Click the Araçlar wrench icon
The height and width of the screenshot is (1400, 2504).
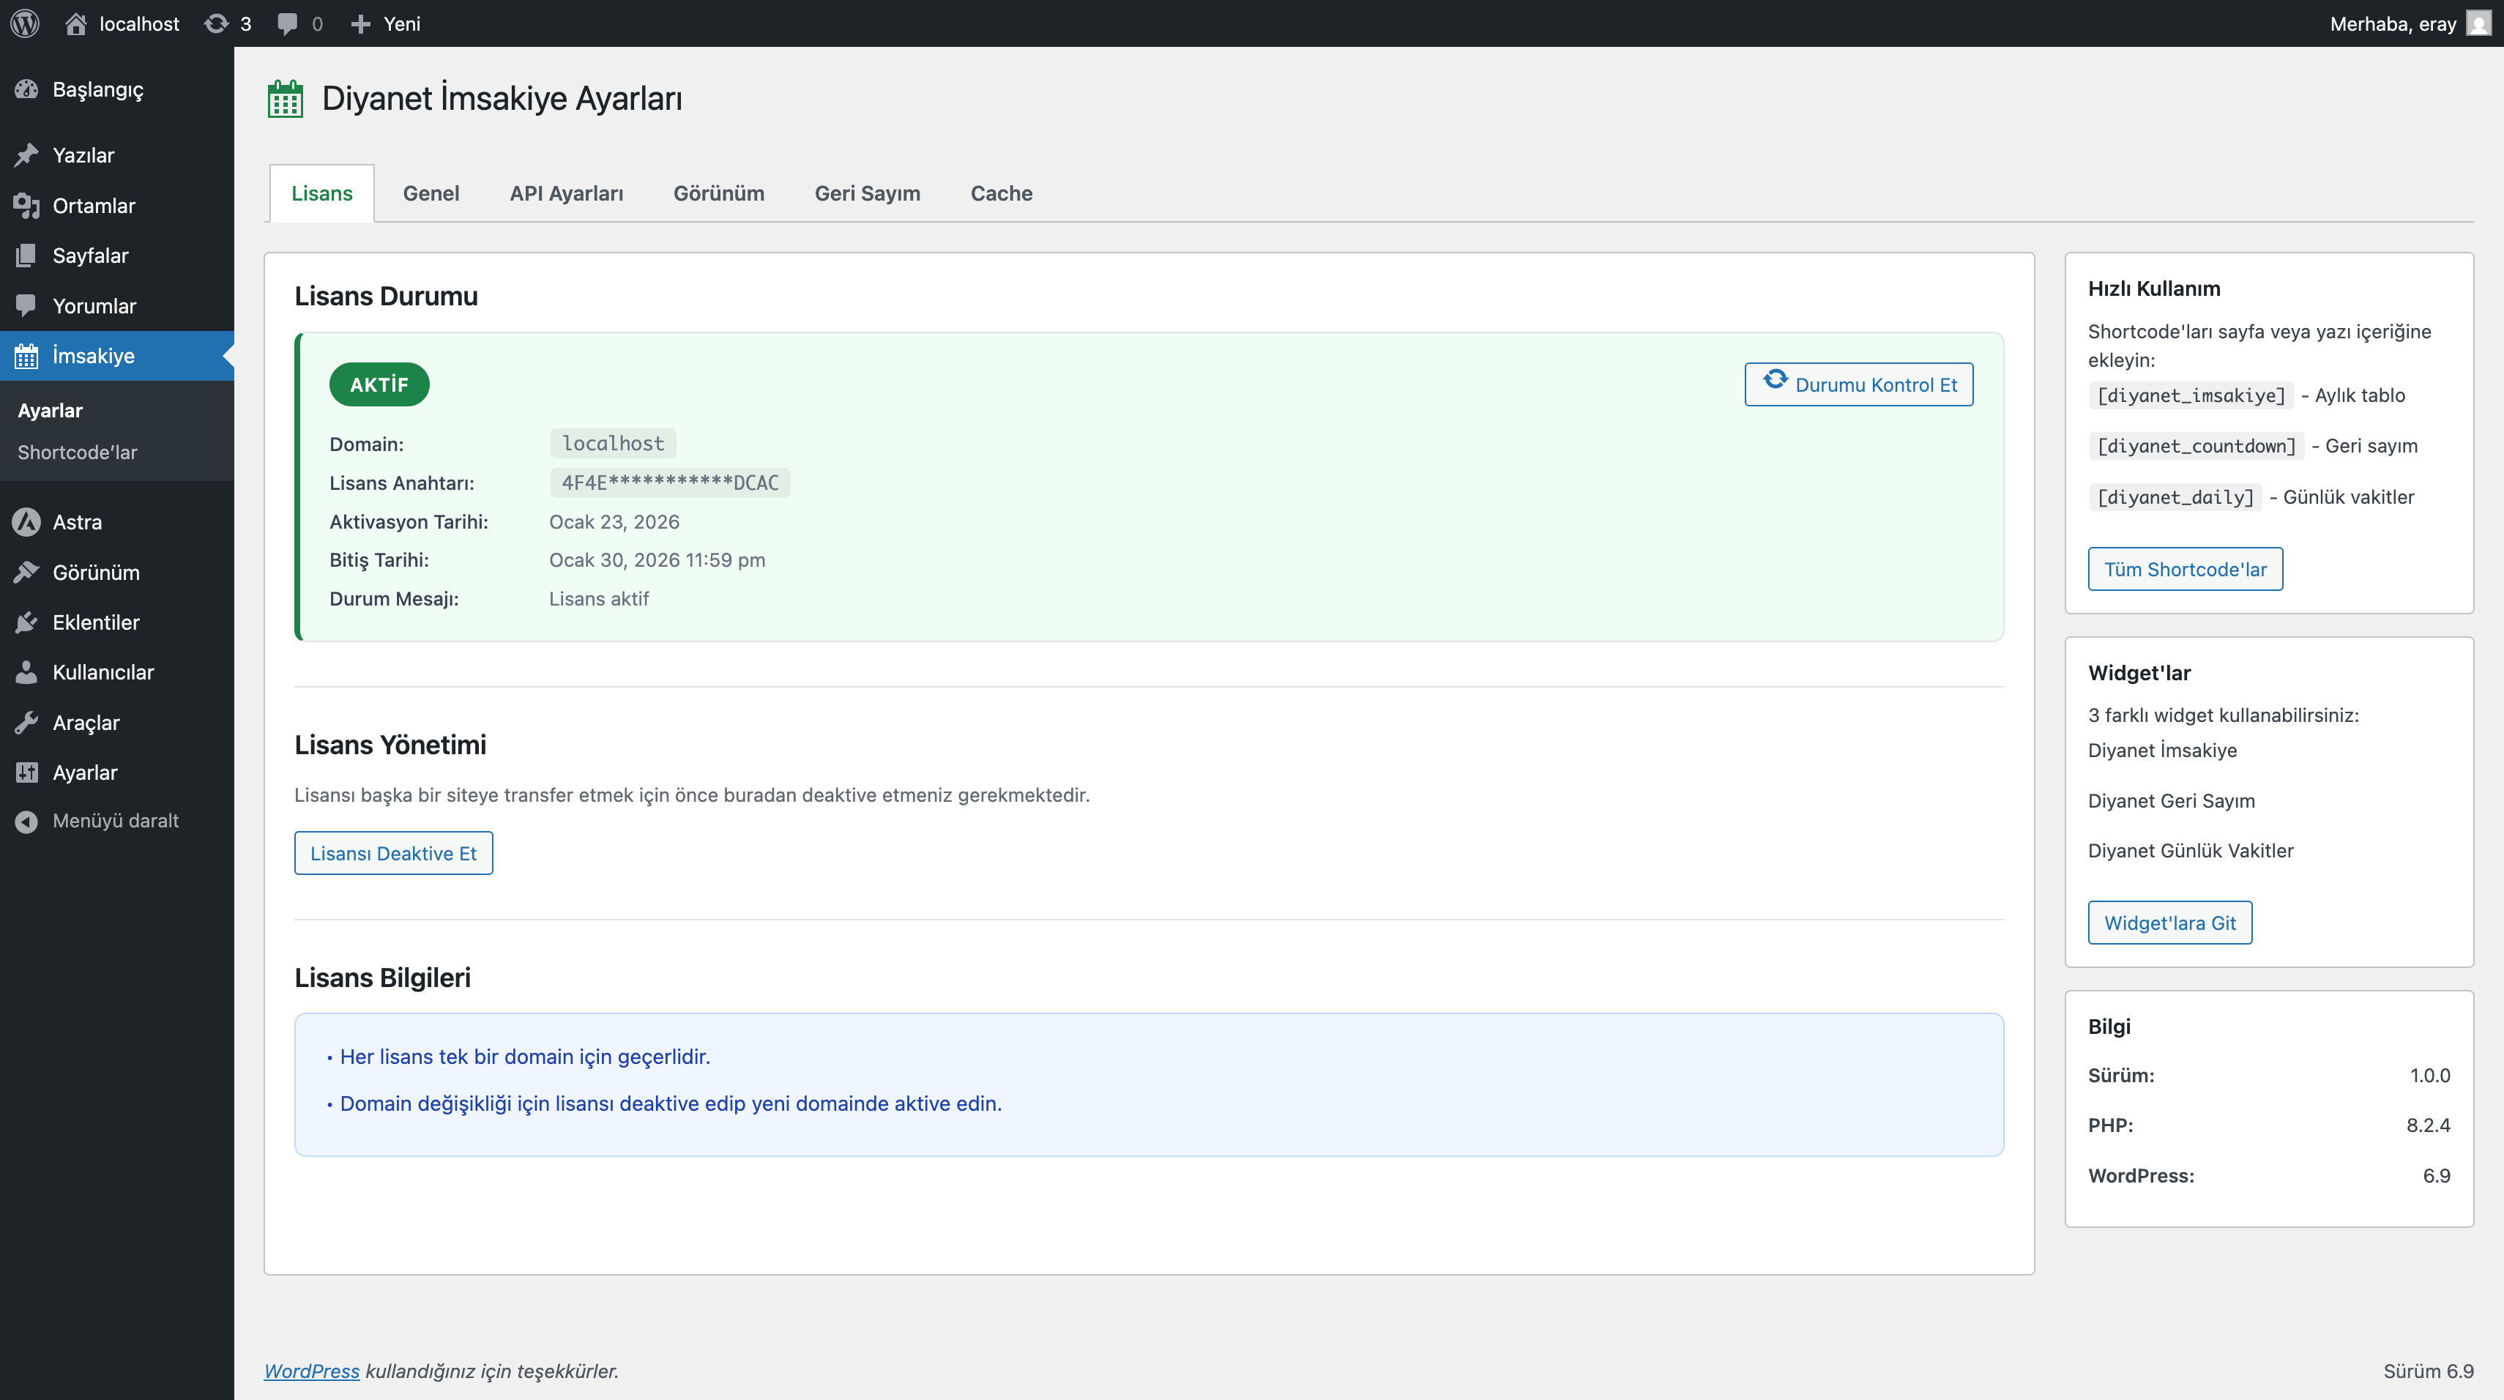(26, 723)
